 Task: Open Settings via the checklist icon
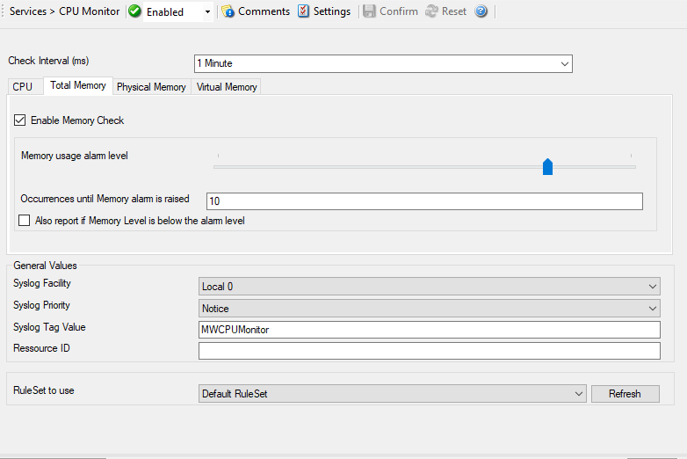point(303,11)
